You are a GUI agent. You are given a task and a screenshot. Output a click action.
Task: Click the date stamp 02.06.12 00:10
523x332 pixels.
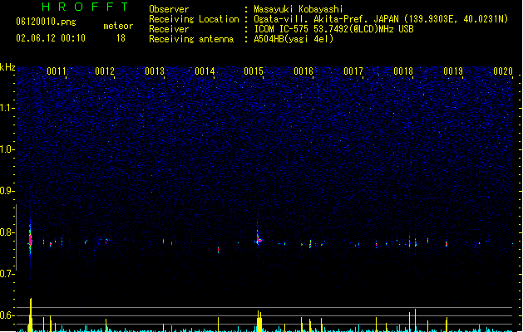51,38
